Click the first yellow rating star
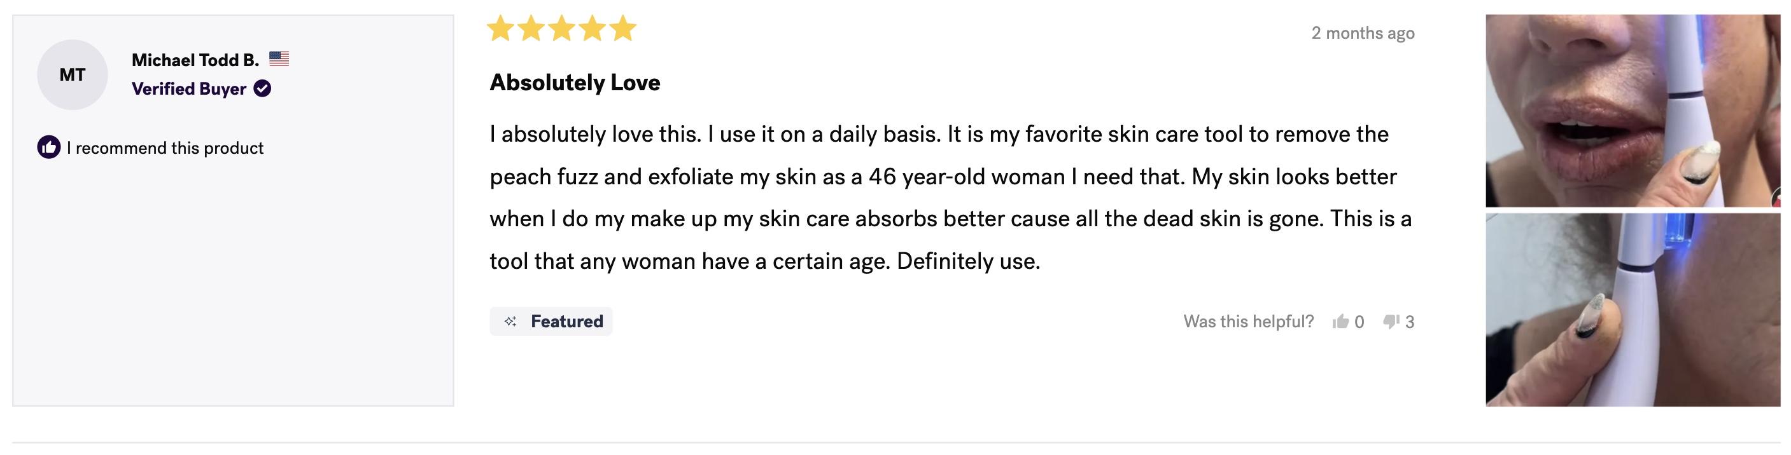This screenshot has height=455, width=1791. tap(500, 29)
